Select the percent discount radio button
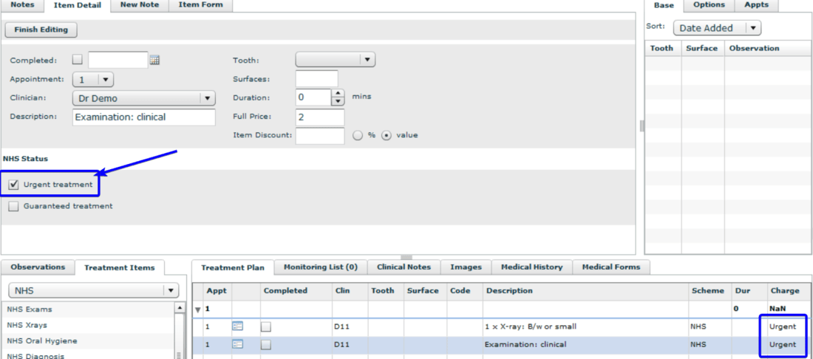Viewport: 813px width, 359px height. coord(358,135)
